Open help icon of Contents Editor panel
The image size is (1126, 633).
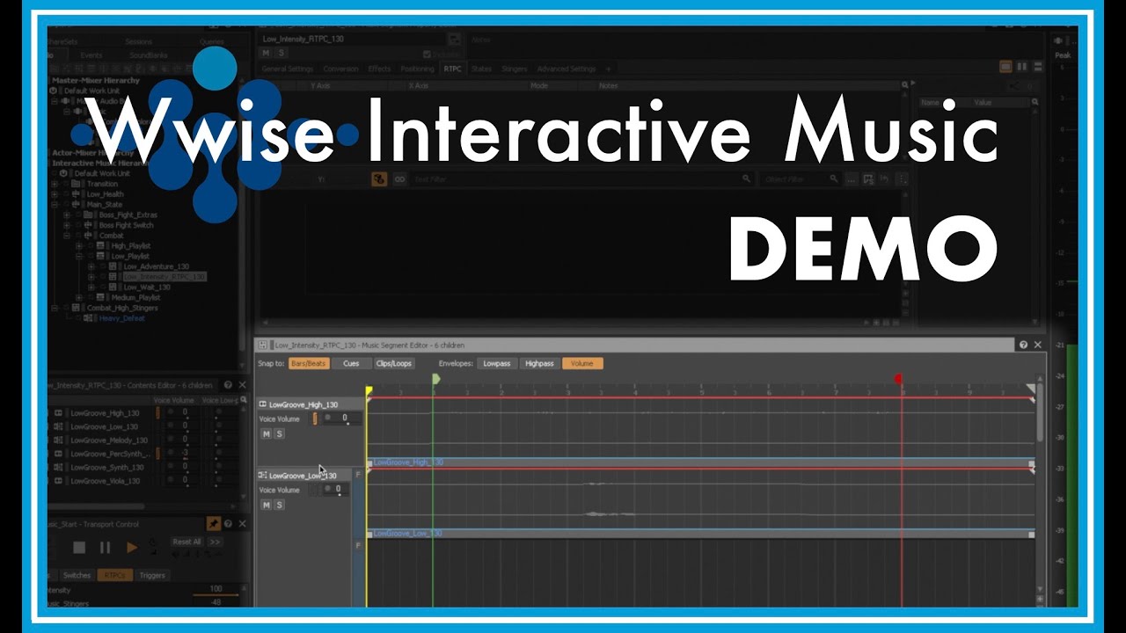coord(228,385)
